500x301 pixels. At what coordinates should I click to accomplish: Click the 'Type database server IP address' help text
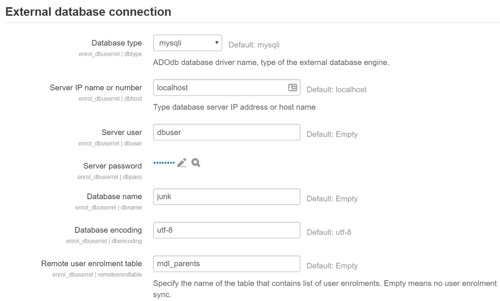click(234, 107)
